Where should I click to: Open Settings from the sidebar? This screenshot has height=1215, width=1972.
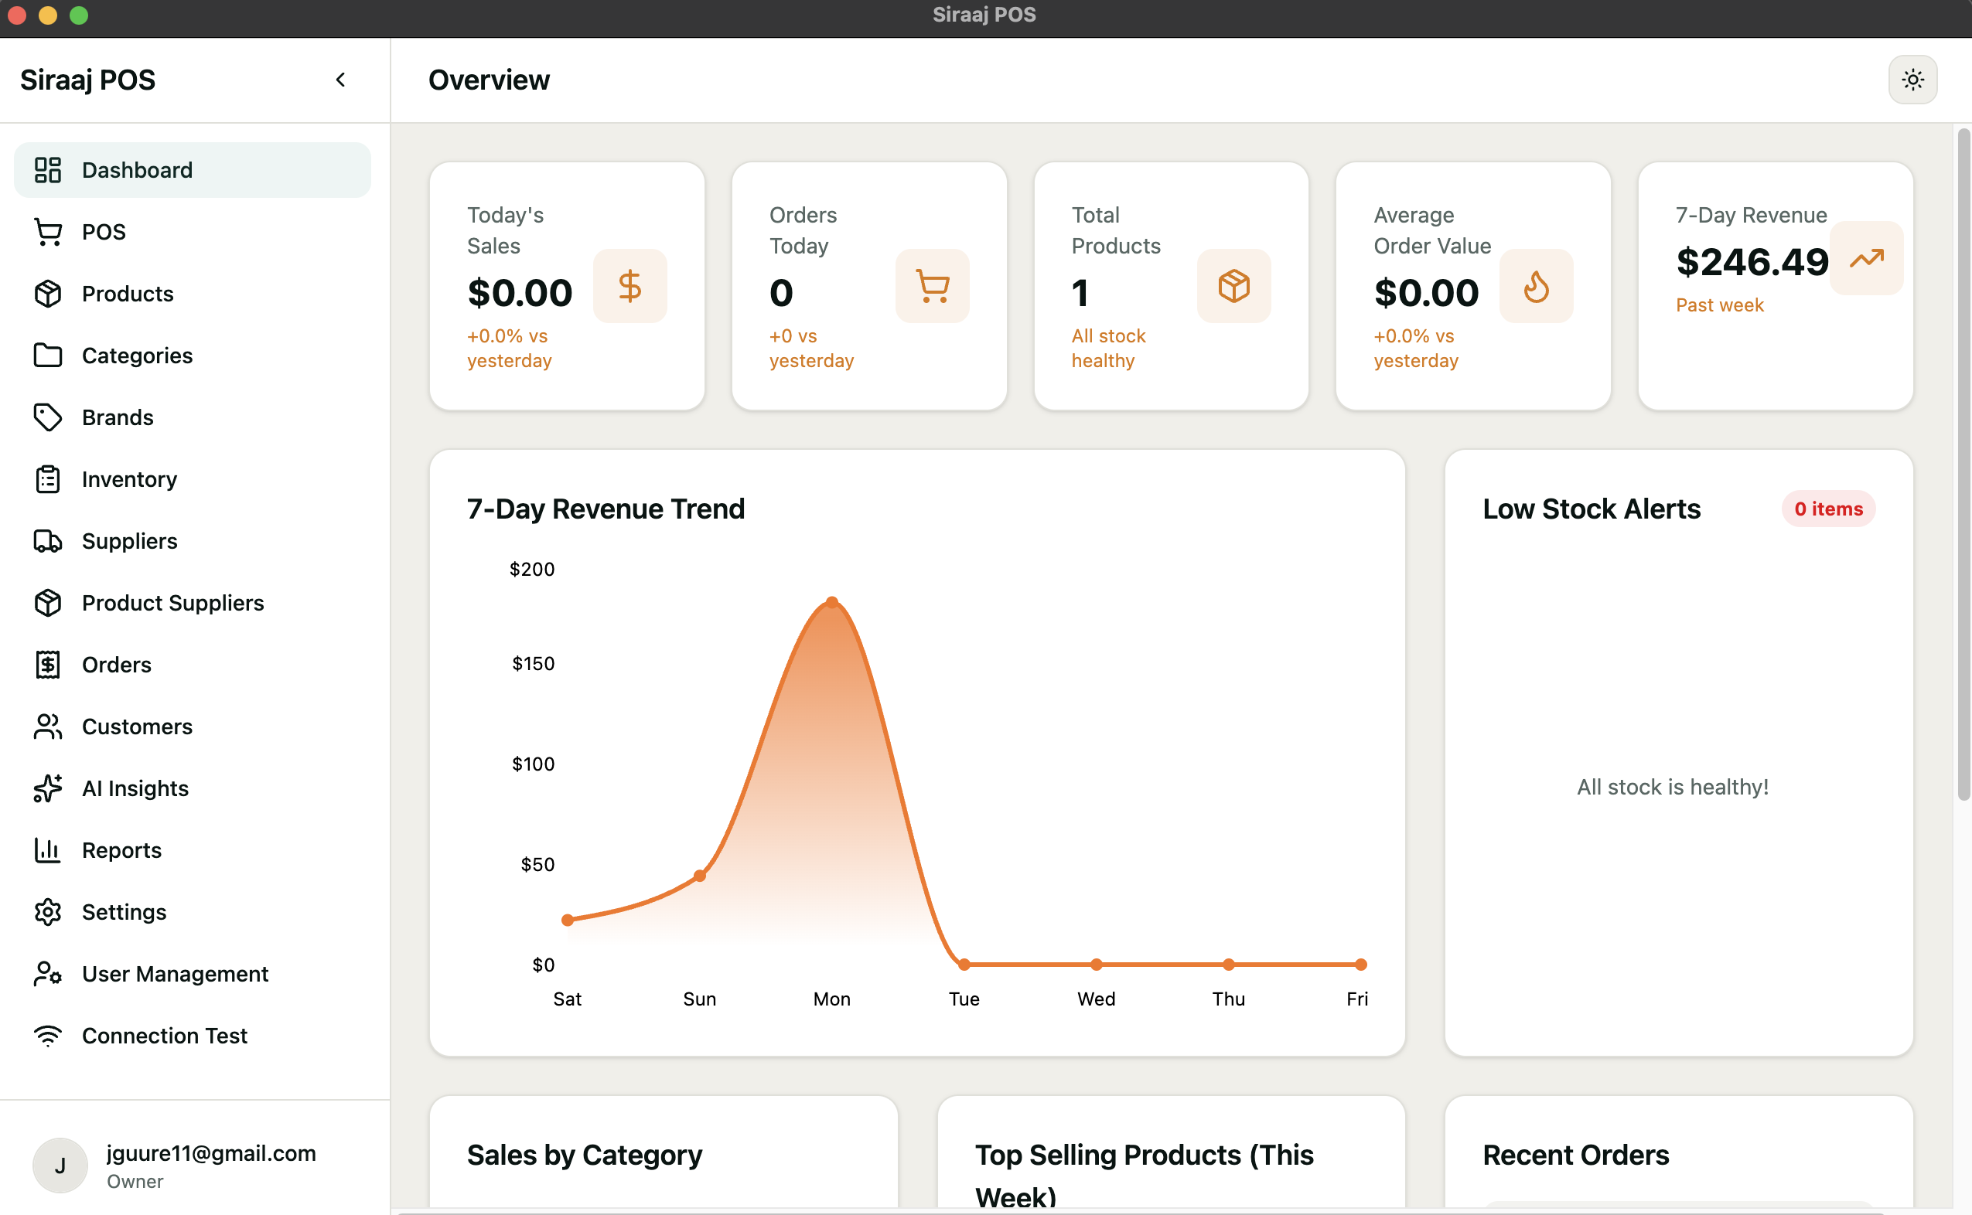(123, 912)
